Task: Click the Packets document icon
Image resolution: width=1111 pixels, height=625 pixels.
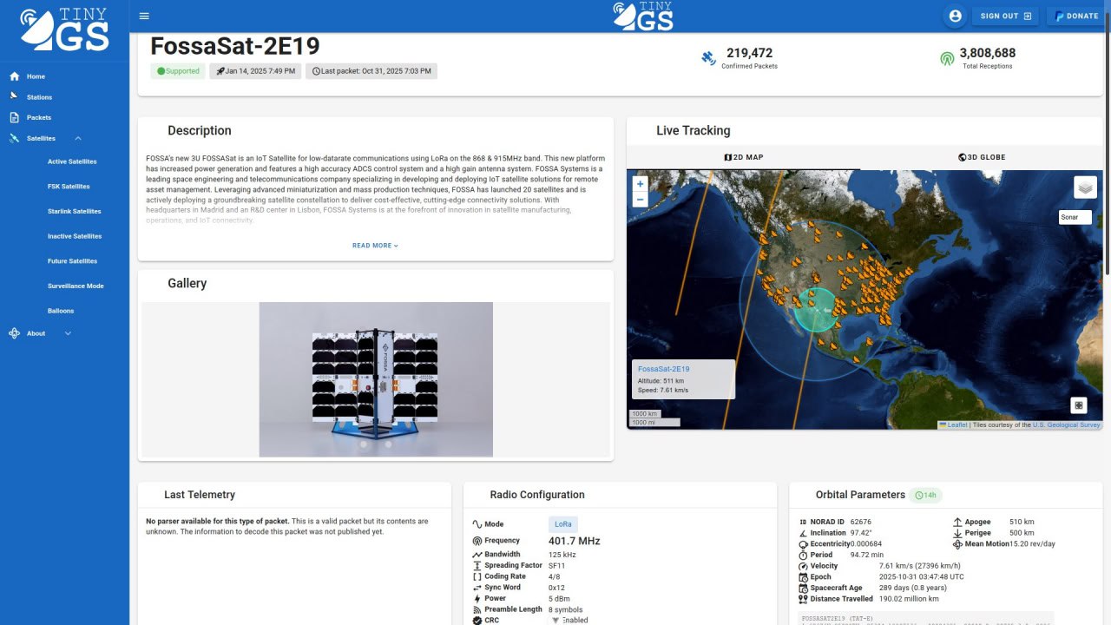Action: [14, 117]
